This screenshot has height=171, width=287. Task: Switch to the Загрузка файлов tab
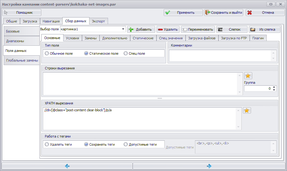coord(202,38)
